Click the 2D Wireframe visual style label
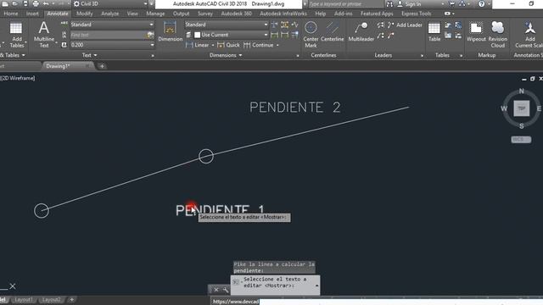The width and height of the screenshot is (543, 305). (x=18, y=78)
